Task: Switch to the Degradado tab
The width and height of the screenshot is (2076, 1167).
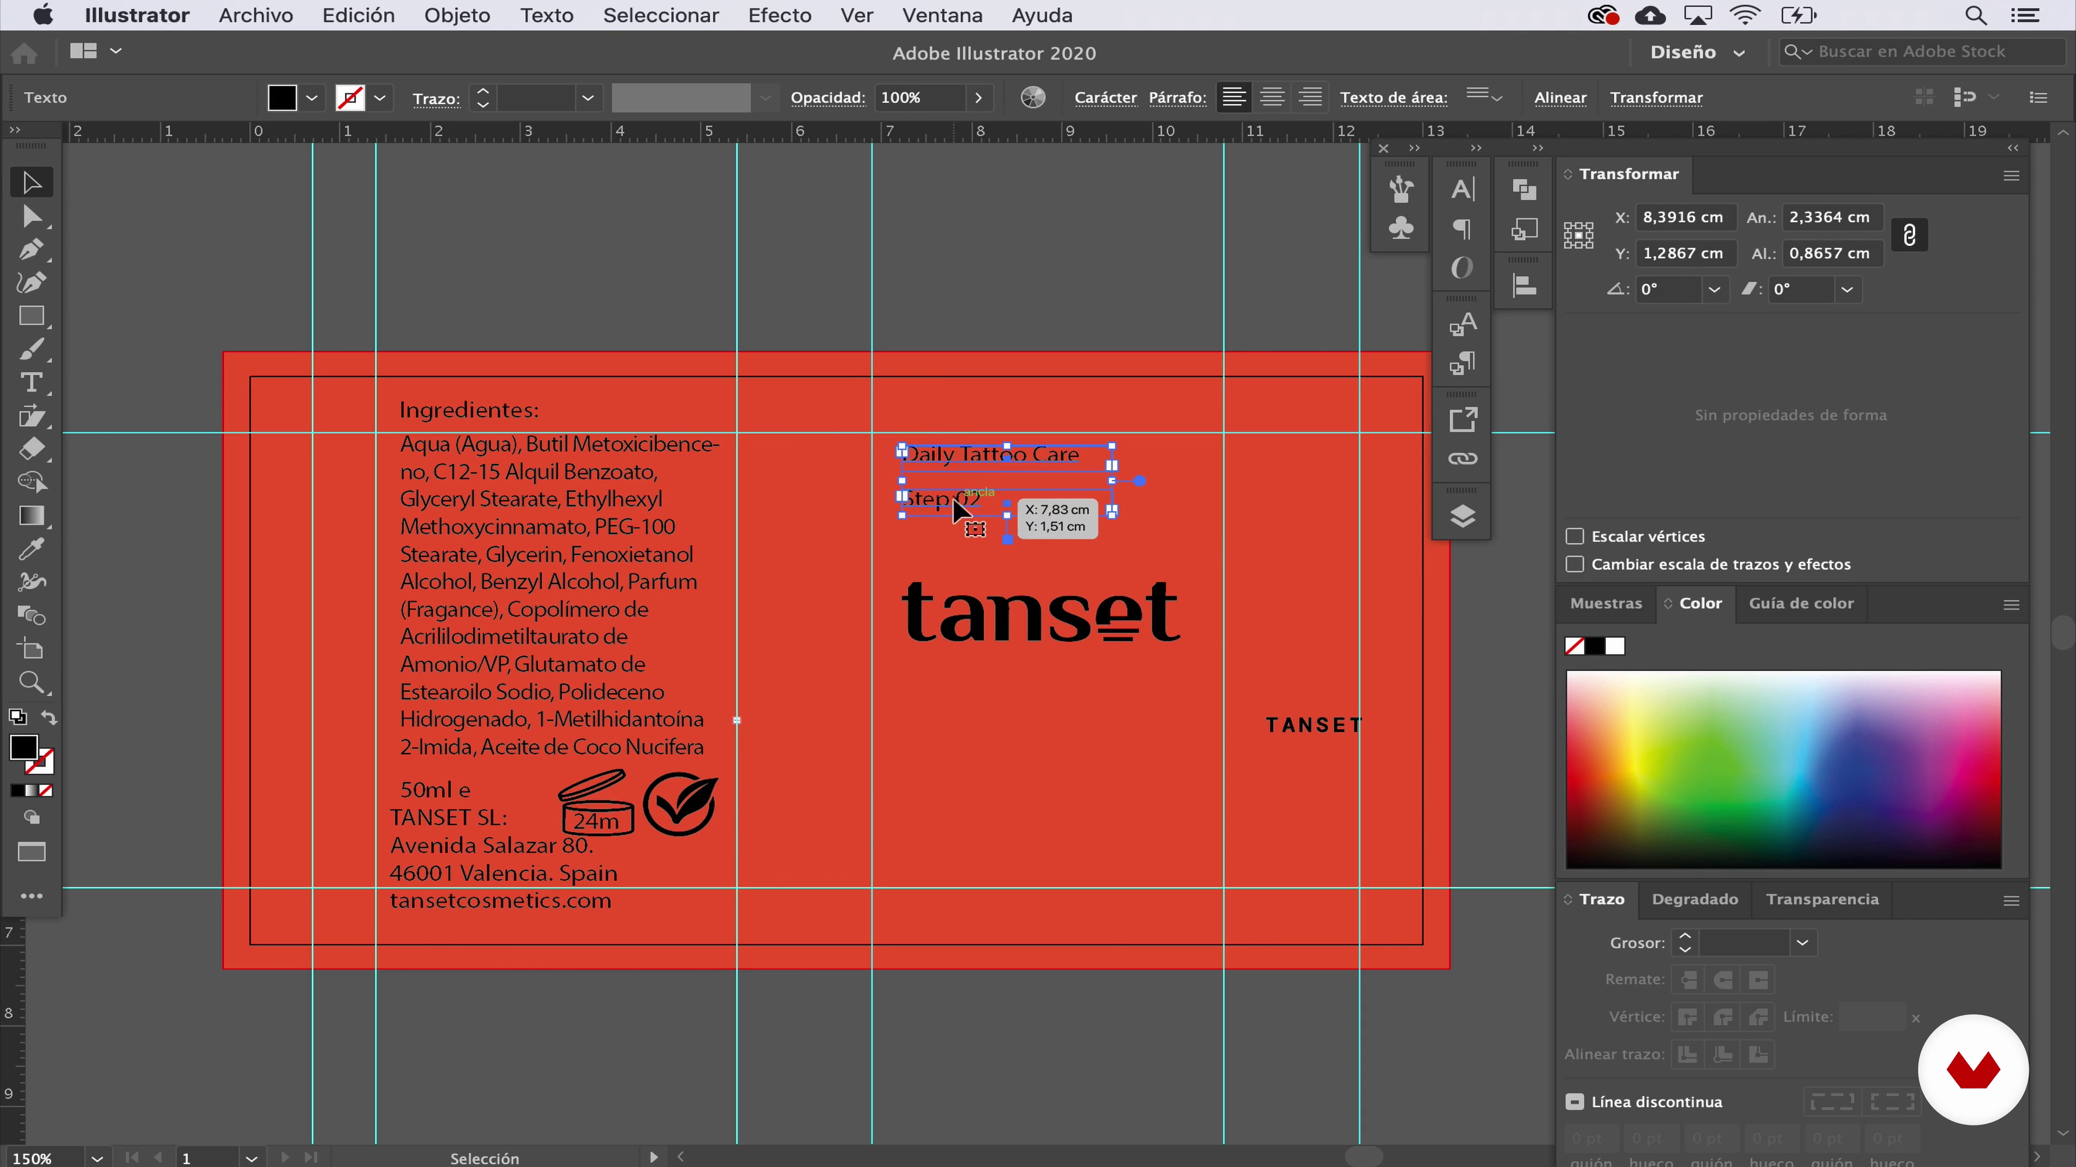Action: [x=1694, y=899]
